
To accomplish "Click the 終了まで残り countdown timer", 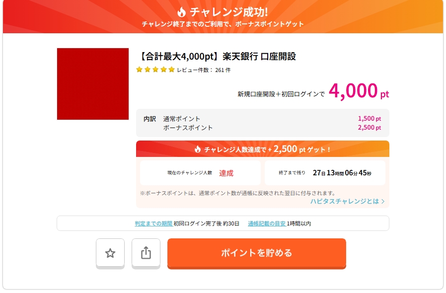I will pos(342,173).
